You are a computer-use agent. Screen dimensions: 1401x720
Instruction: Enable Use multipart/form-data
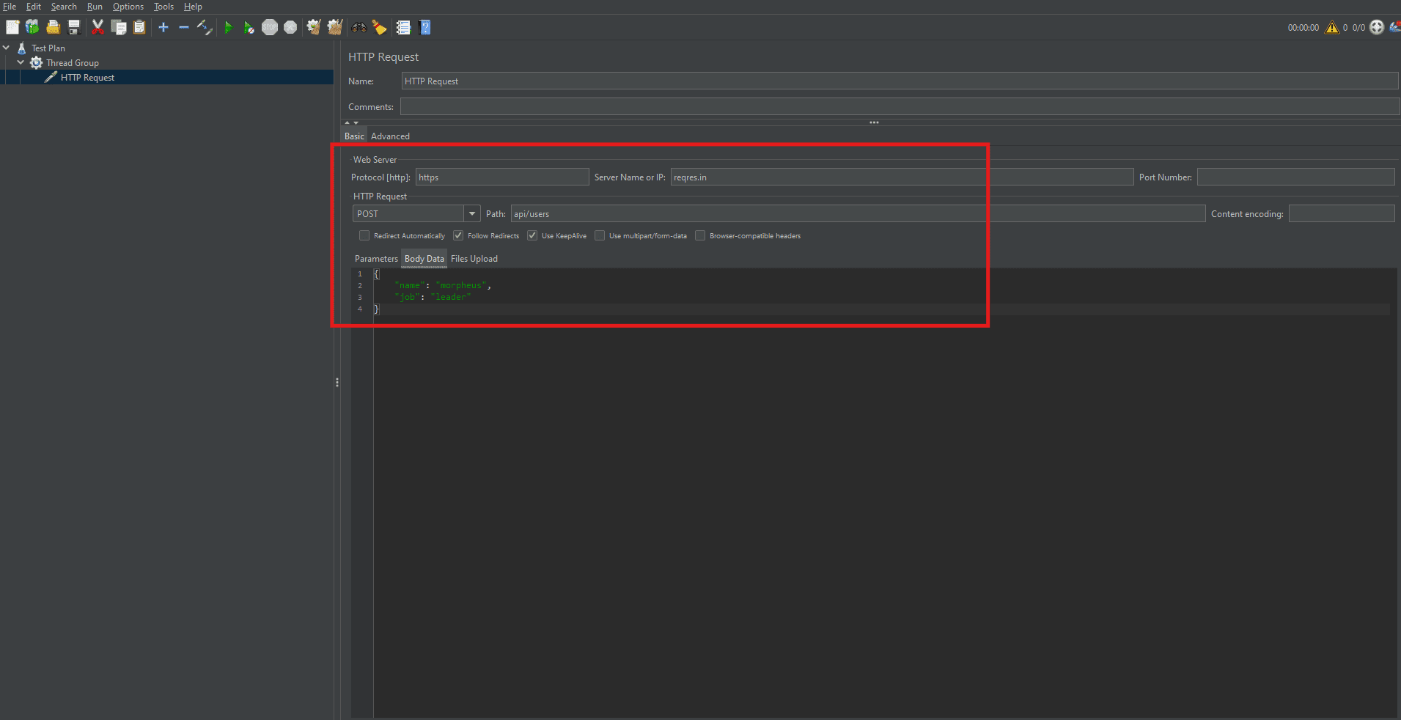point(600,235)
